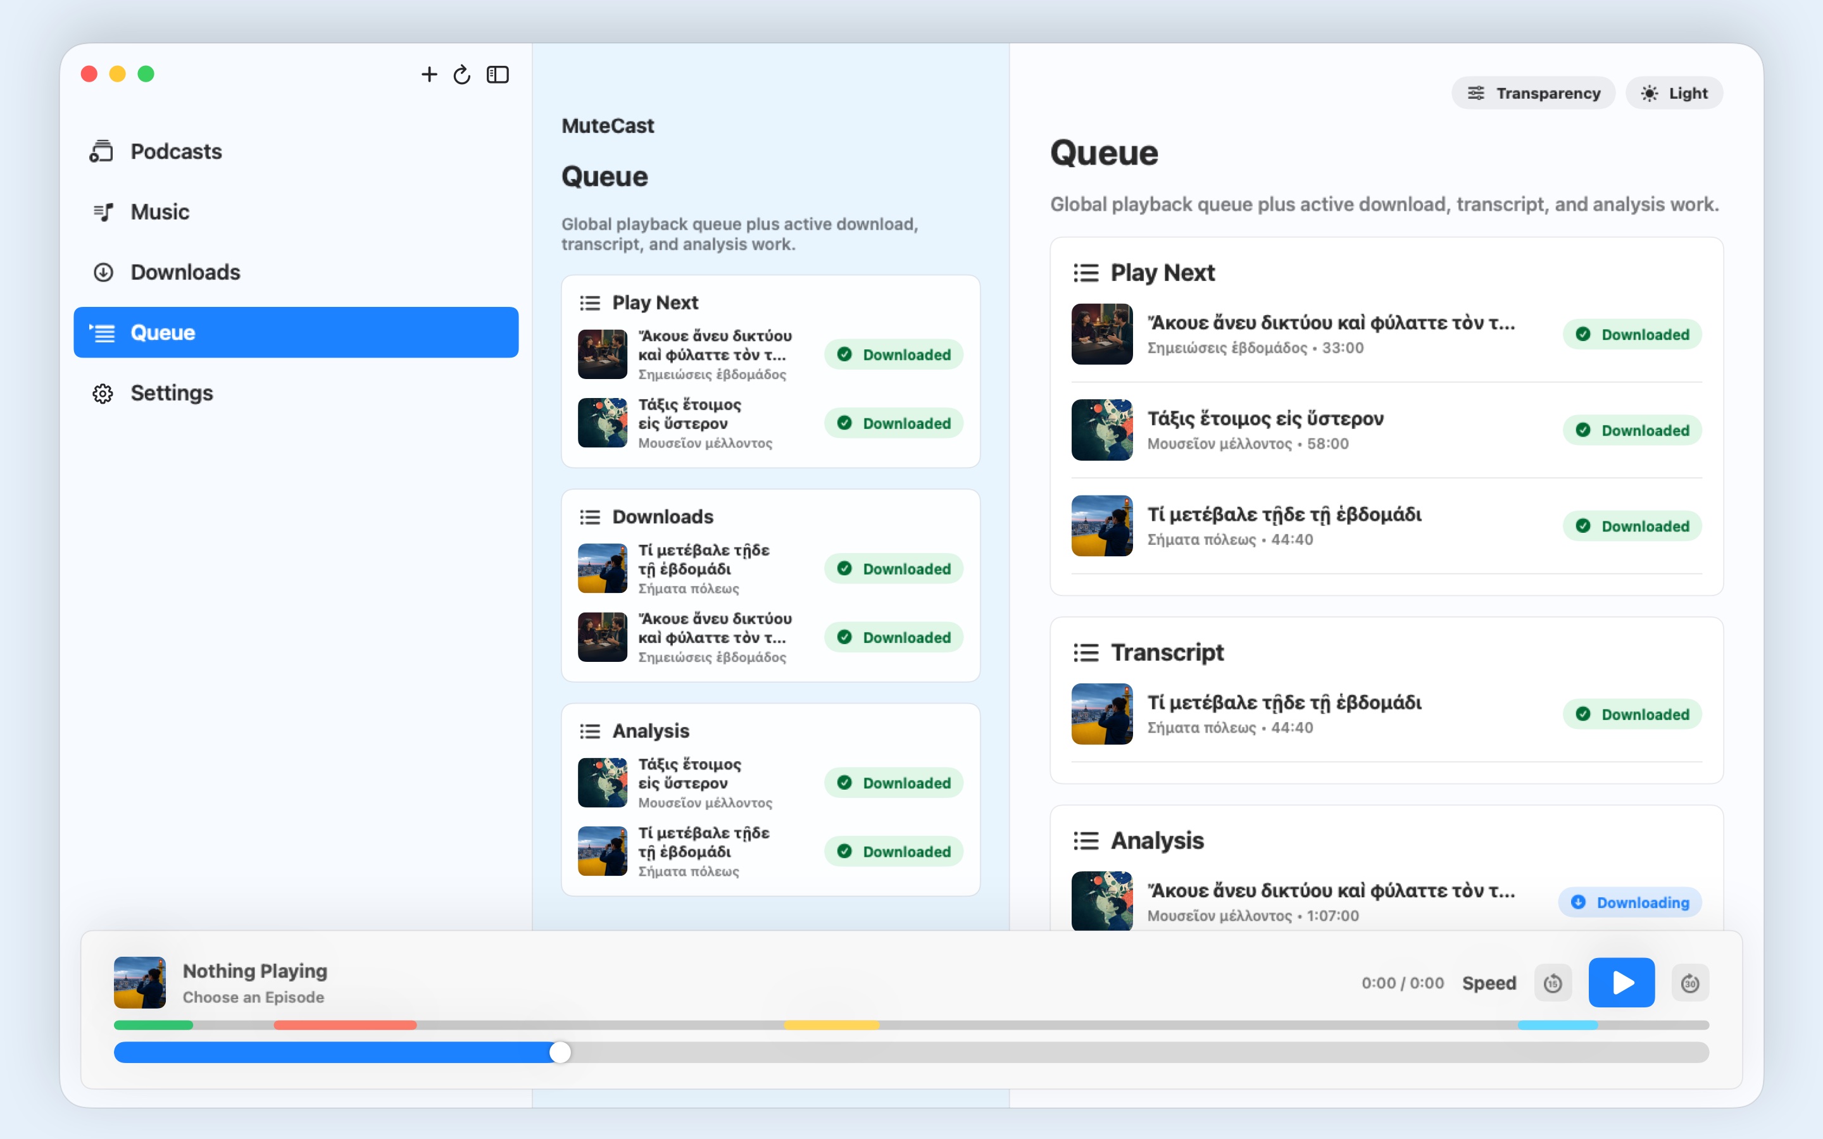
Task: Click Downloaded badge of last middle Analysis row
Action: pyautogui.click(x=893, y=850)
